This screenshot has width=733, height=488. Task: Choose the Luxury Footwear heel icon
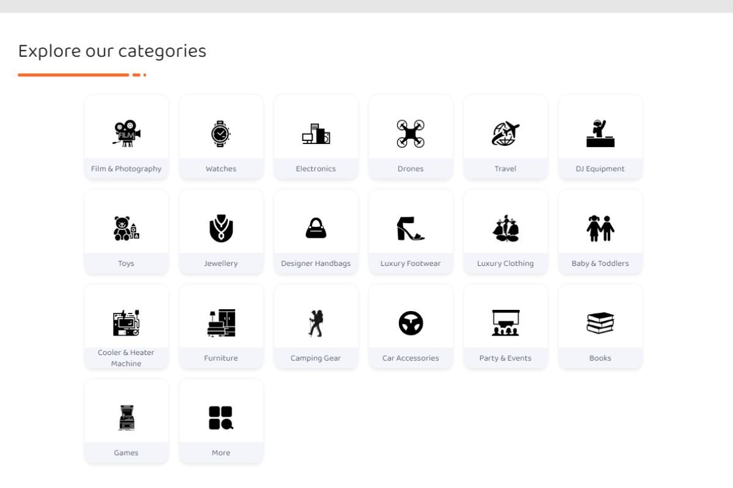pos(410,229)
